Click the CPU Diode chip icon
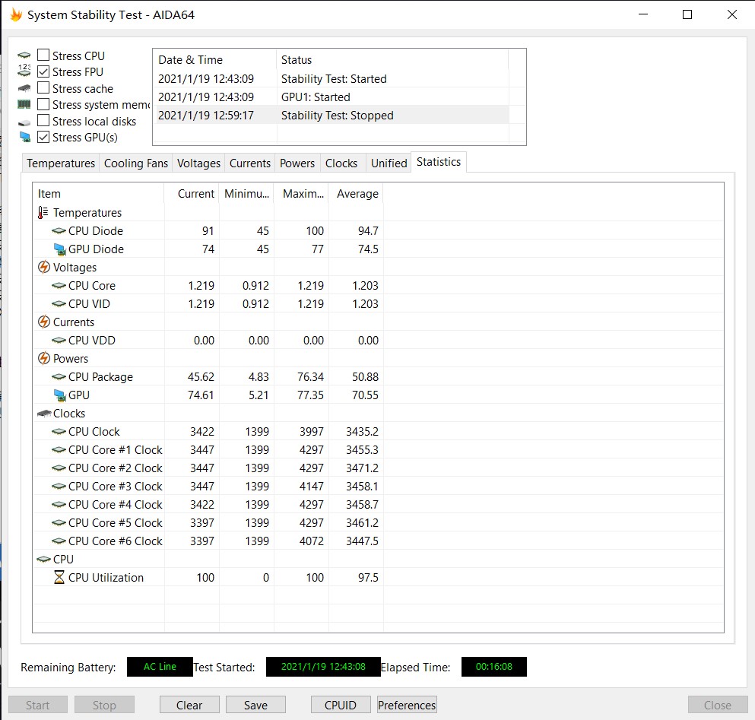 59,230
